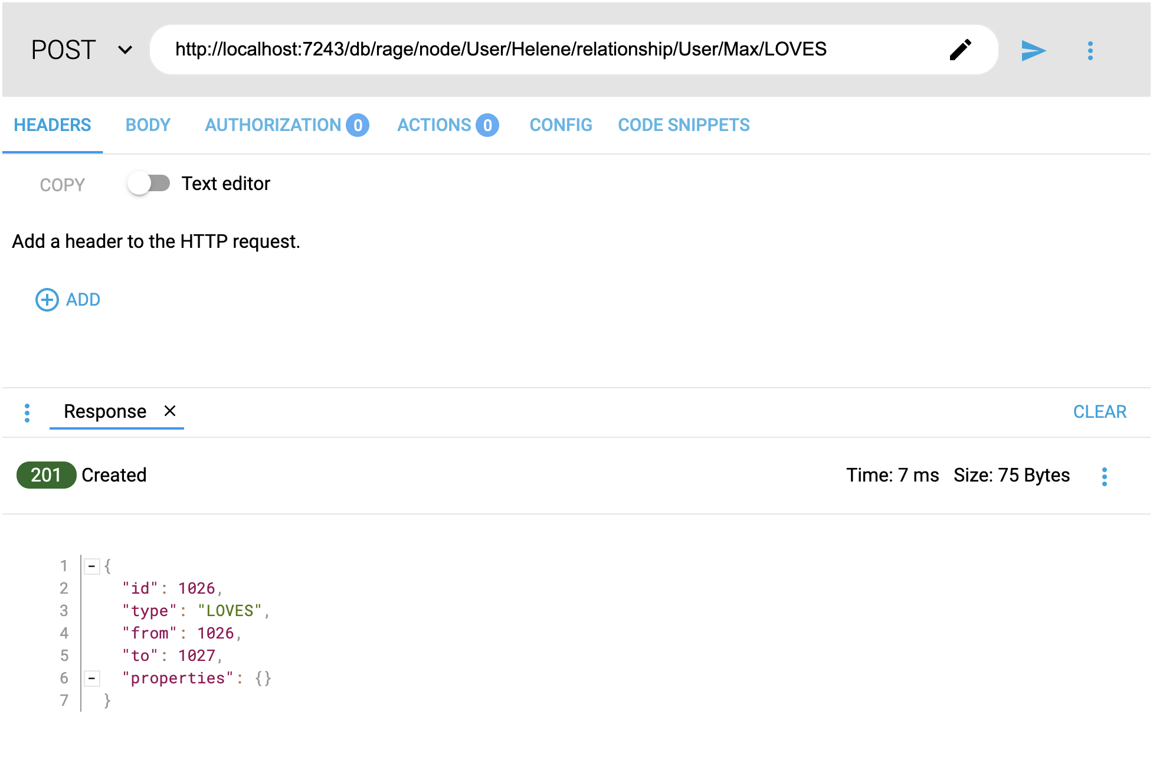Click the CLEAR response button
The image size is (1153, 766).
pyautogui.click(x=1099, y=412)
